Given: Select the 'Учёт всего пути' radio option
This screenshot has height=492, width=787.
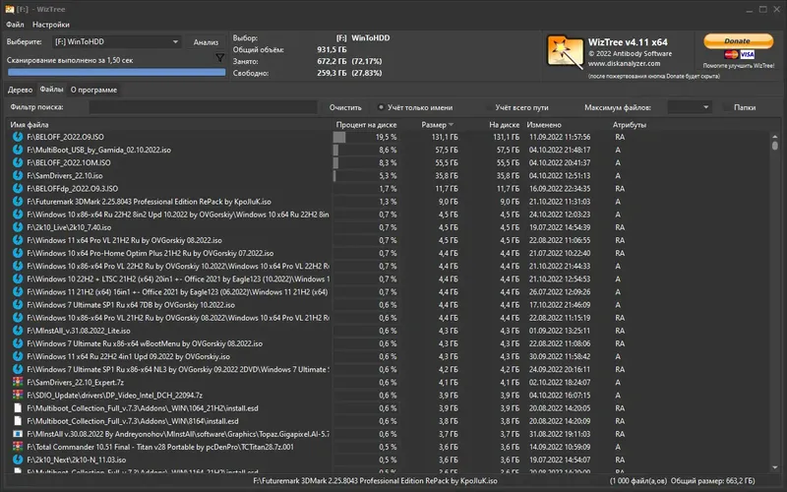Looking at the screenshot, I should pos(488,107).
